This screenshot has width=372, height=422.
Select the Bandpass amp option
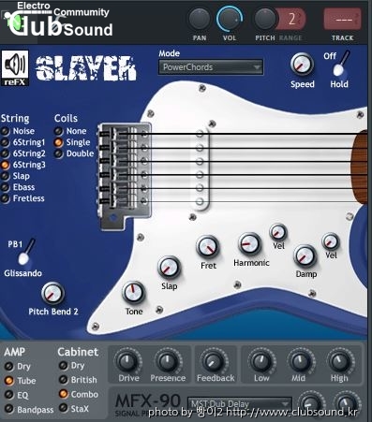[x=28, y=409]
